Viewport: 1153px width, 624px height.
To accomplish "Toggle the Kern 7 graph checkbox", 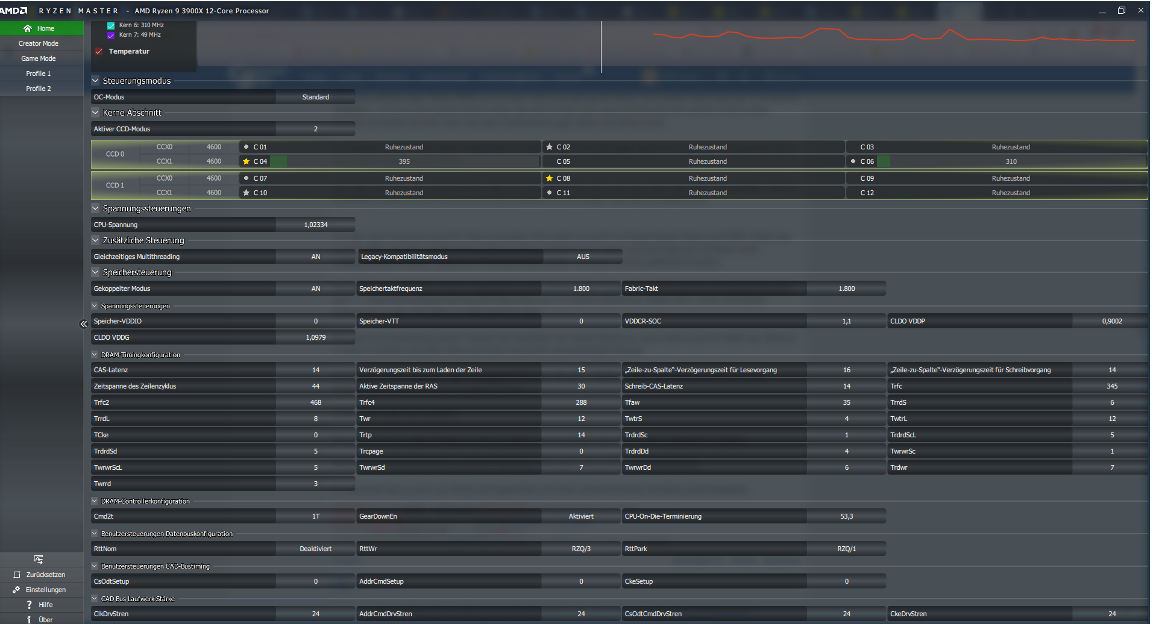I will [x=111, y=36].
